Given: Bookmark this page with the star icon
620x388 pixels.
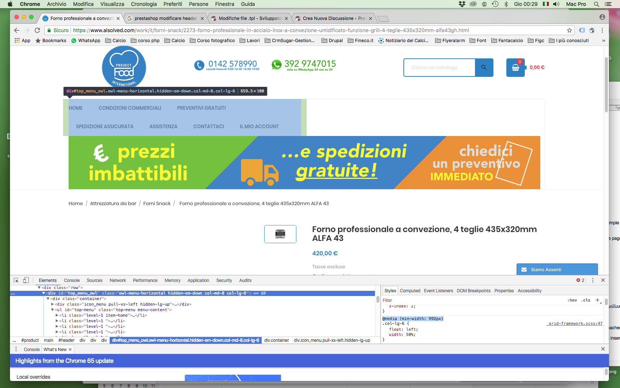Looking at the screenshot, I should coord(569,30).
